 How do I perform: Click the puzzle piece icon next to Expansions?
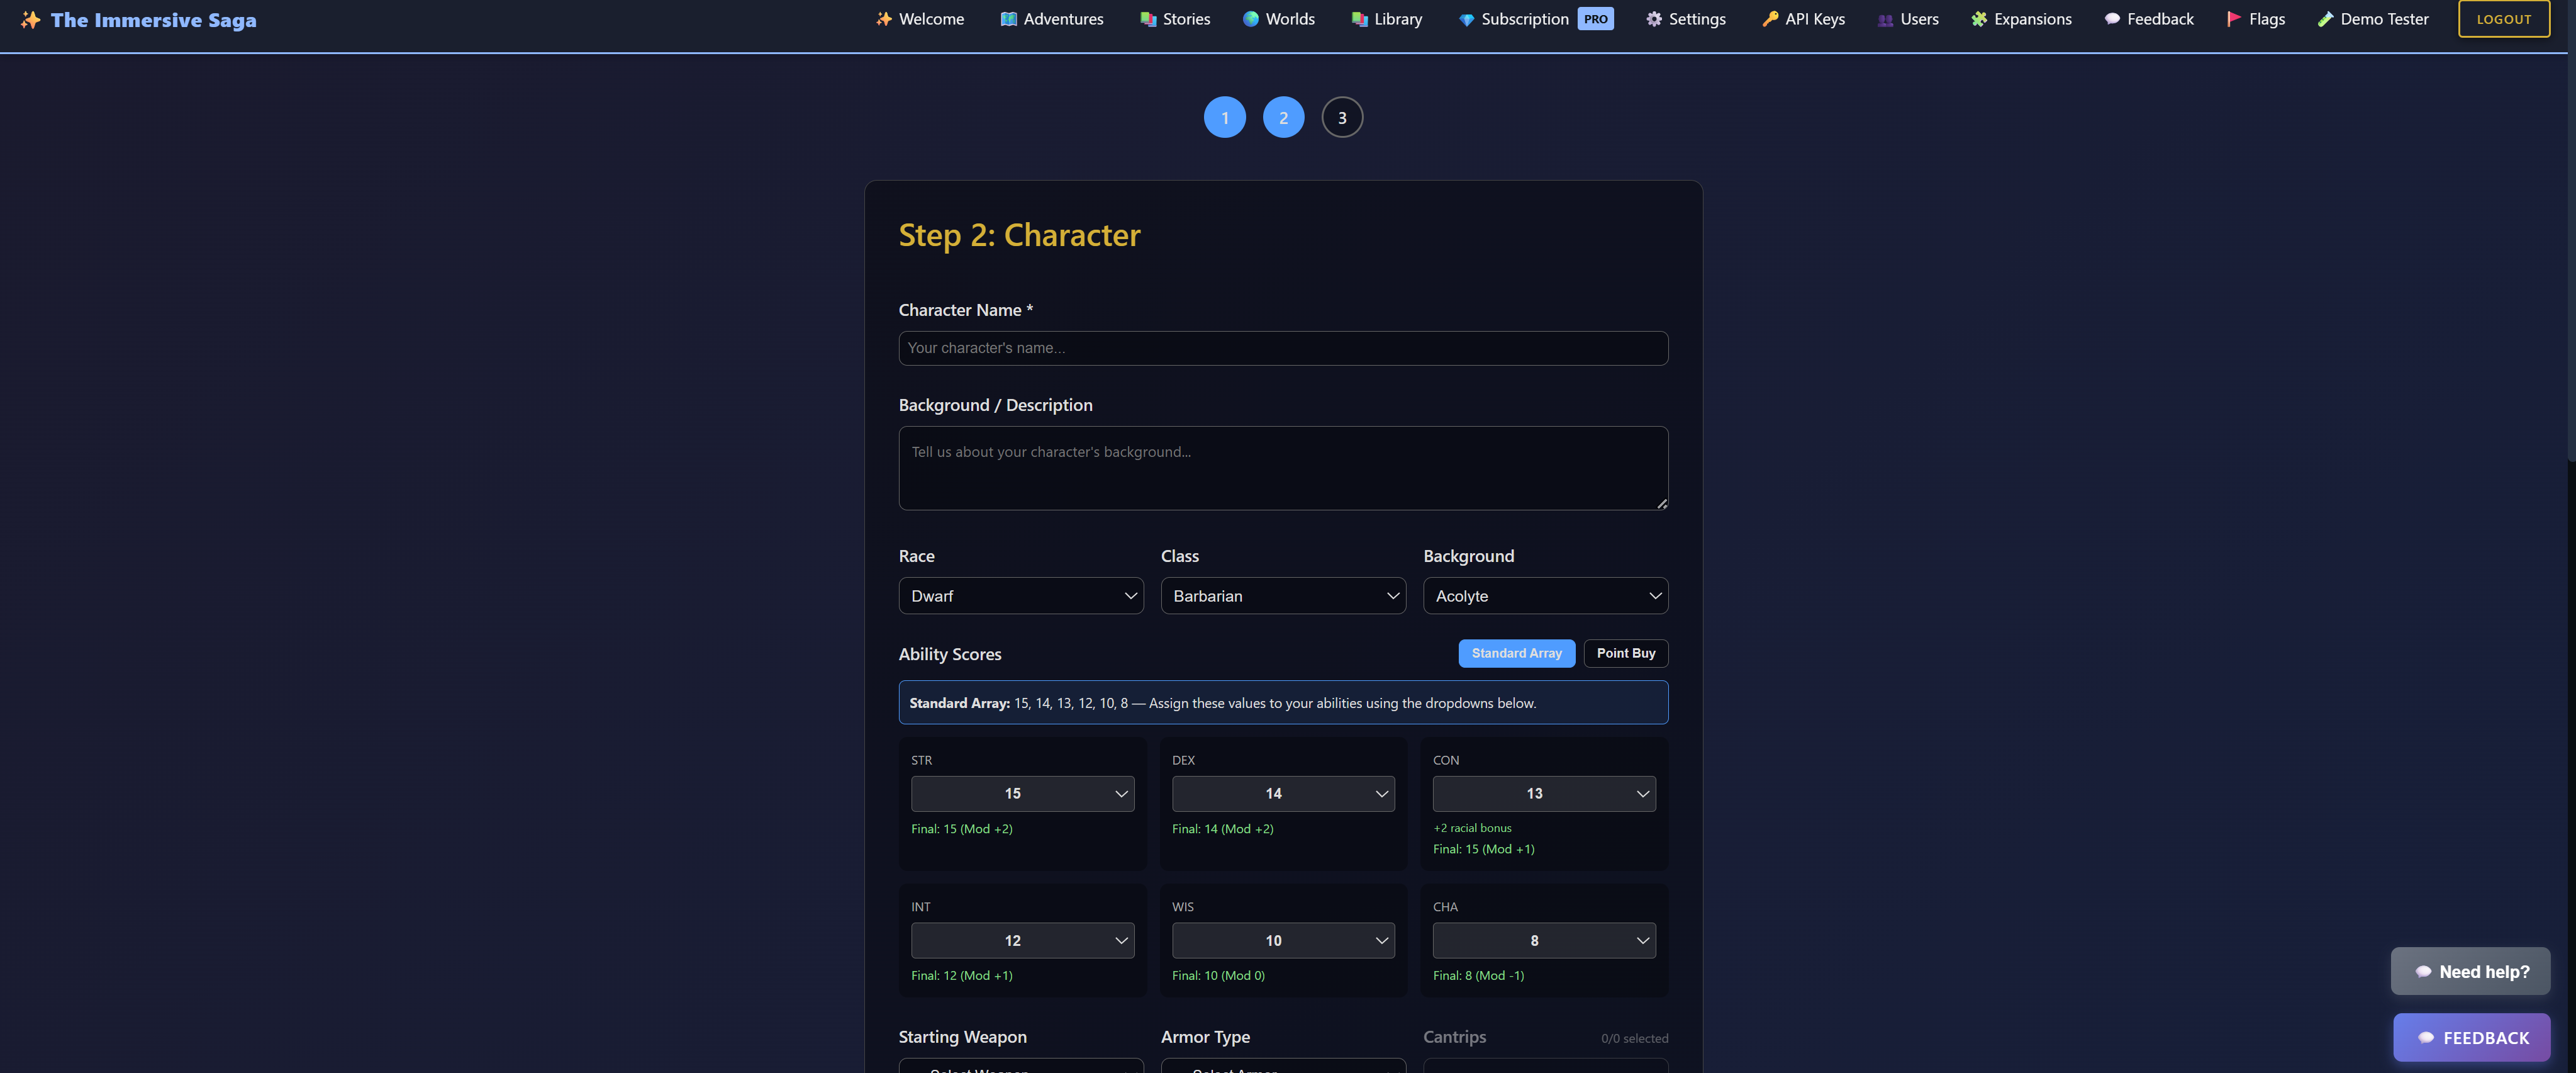[1979, 19]
